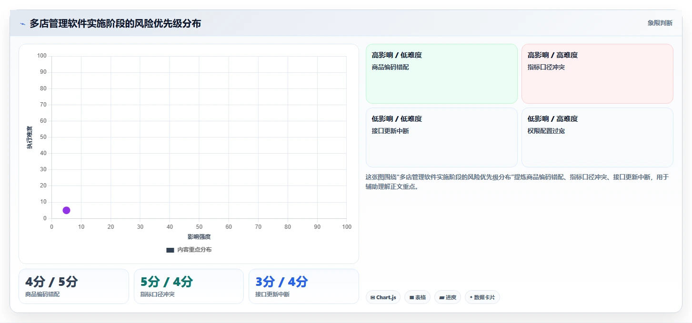Image resolution: width=692 pixels, height=323 pixels.
Task: Click the 权限配置过宽 text in quadrant card
Action: coord(546,131)
